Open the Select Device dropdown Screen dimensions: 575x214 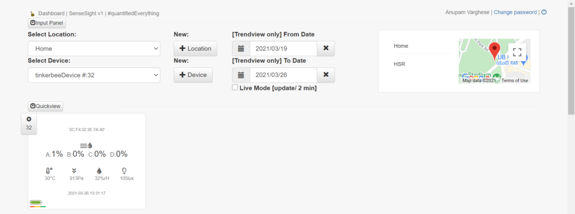coord(94,75)
